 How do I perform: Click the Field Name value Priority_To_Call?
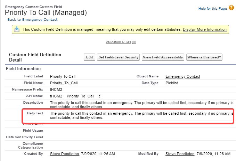[64, 83]
